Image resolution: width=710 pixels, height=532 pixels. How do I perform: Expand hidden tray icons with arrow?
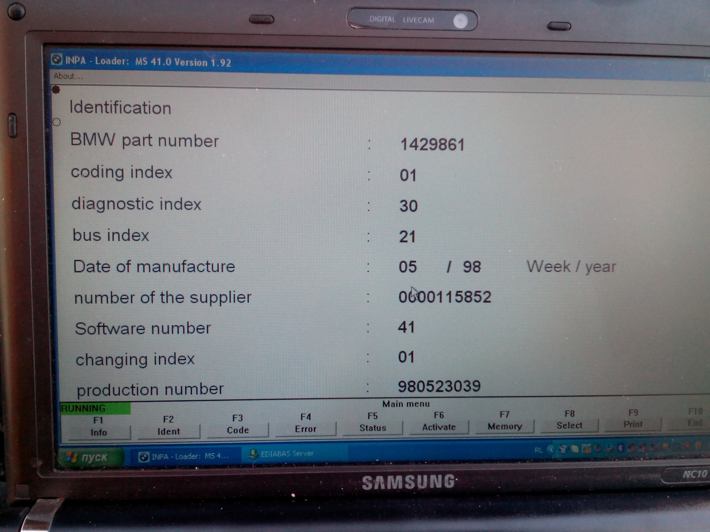[551, 450]
